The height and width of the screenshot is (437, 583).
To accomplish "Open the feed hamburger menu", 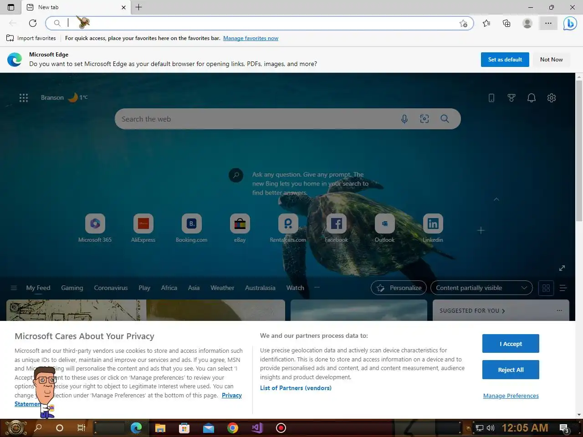I will point(14,288).
